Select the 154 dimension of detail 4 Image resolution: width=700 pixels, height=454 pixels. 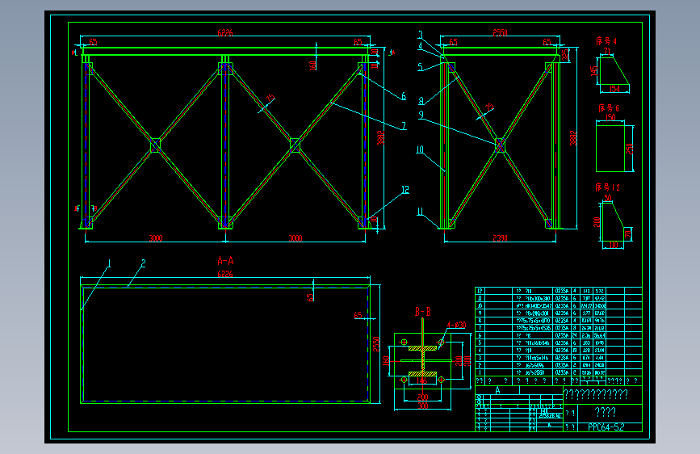[x=614, y=89]
